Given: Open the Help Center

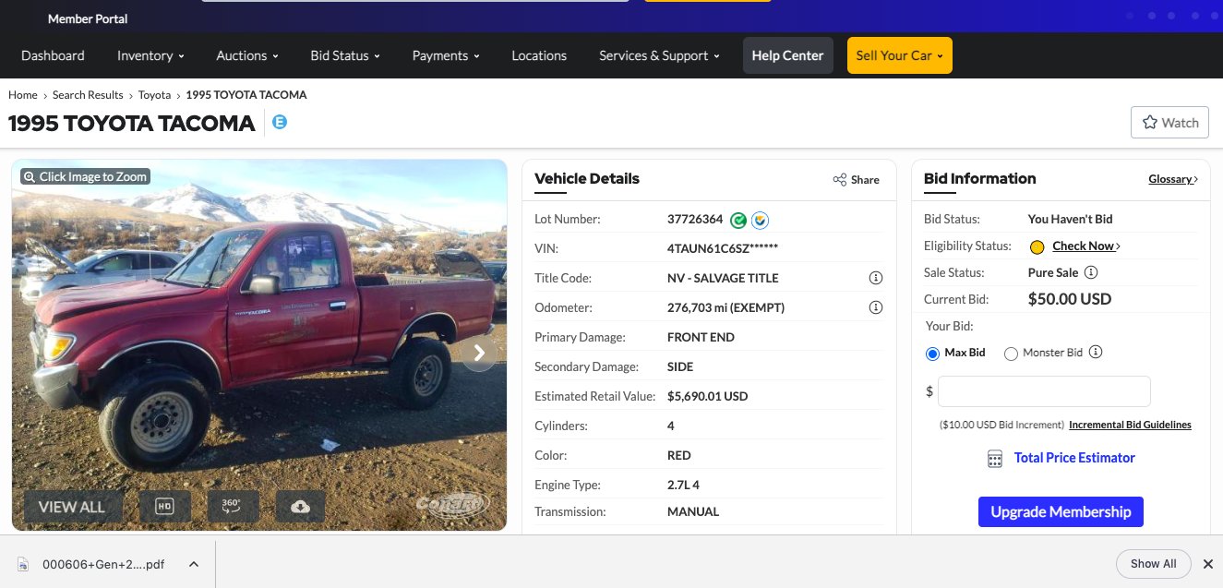Looking at the screenshot, I should (787, 55).
